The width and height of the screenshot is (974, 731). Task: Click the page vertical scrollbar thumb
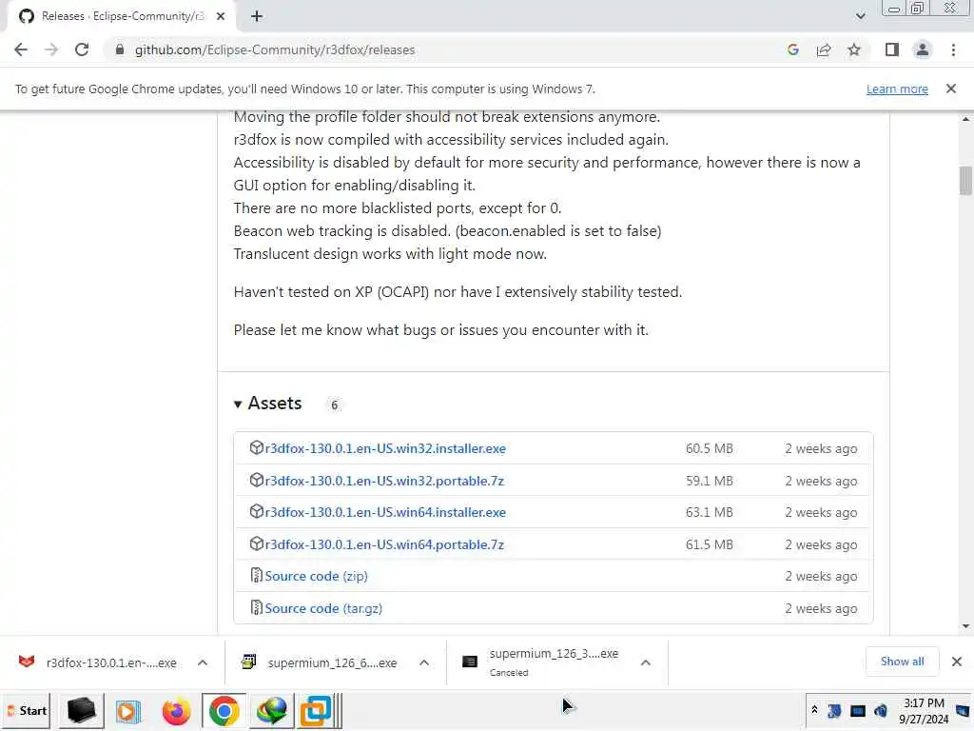965,181
